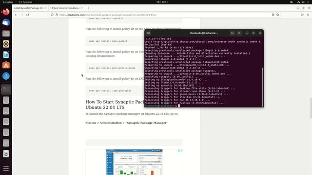Screen dimensions: 312x175
Task: Open the Trash icon in the dock
Action: pyautogui.click(x=6, y=154)
